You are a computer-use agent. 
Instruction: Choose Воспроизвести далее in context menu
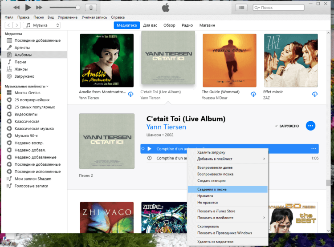[x=228, y=168]
